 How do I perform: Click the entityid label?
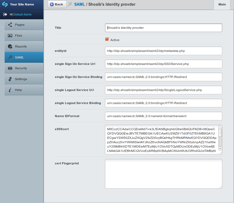click(61, 51)
